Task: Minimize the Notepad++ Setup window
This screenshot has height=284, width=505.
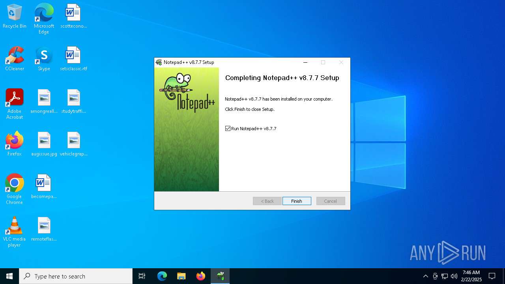Action: coord(305,62)
